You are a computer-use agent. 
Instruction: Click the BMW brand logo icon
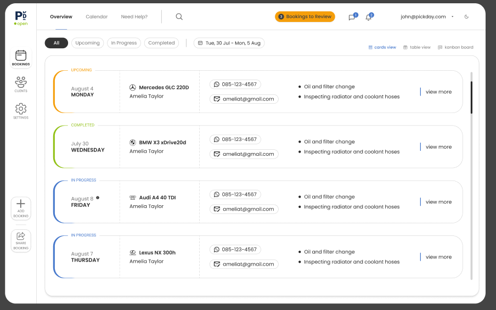click(133, 142)
